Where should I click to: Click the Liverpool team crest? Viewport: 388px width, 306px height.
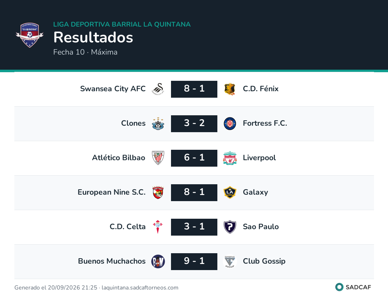tap(230, 158)
